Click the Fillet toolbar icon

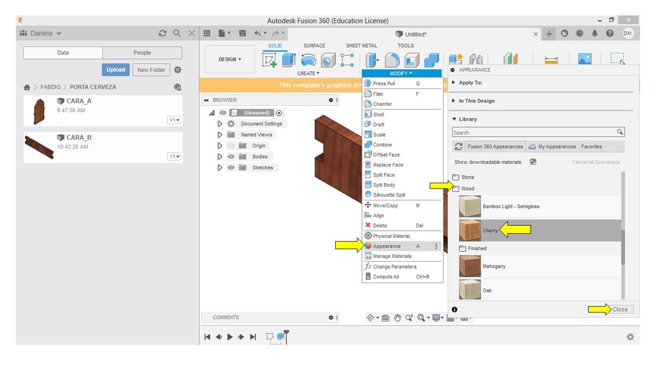392,60
